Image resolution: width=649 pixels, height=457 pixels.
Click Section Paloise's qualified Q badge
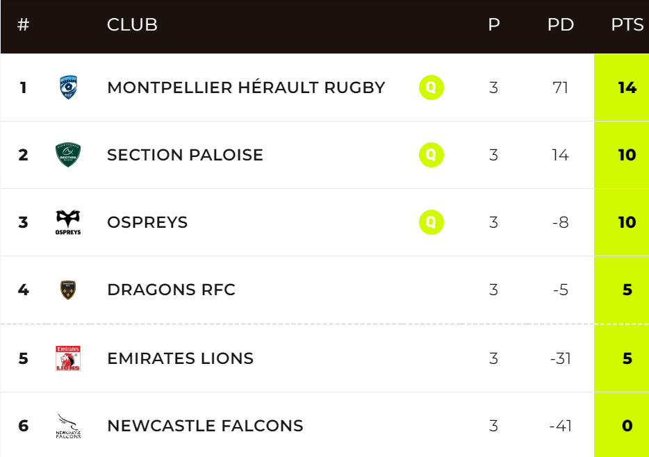pyautogui.click(x=431, y=155)
